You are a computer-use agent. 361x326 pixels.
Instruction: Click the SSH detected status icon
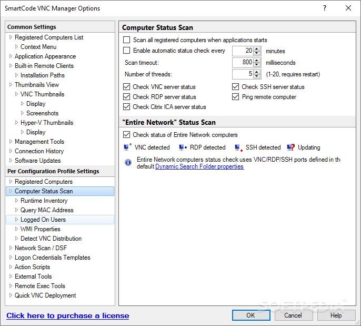click(238, 147)
